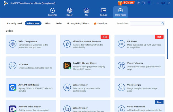Click the AnyMP4 DVD Ripper title
The width and height of the screenshot is (173, 112).
29,85
